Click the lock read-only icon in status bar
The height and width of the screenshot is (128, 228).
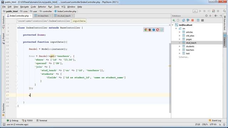[220, 124]
